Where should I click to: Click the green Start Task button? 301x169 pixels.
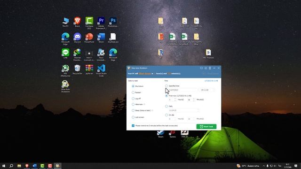pyautogui.click(x=206, y=127)
